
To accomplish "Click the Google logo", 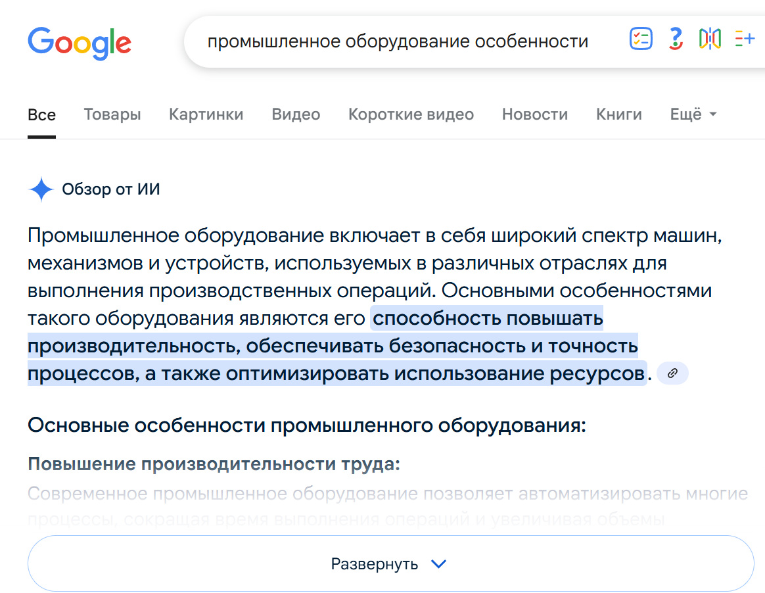I will point(79,43).
